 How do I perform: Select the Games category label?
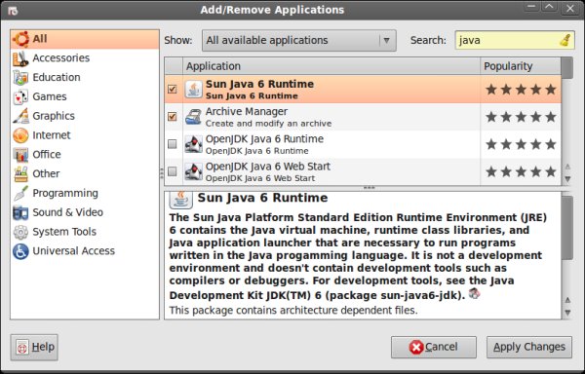coord(50,96)
